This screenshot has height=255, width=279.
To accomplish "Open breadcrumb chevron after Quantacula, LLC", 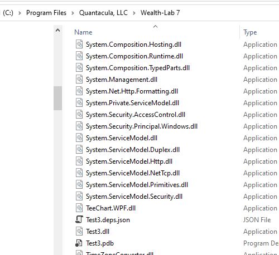I will click(134, 13).
